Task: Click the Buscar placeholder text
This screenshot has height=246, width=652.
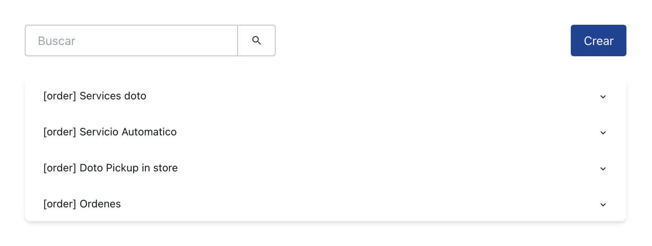Action: pos(56,41)
